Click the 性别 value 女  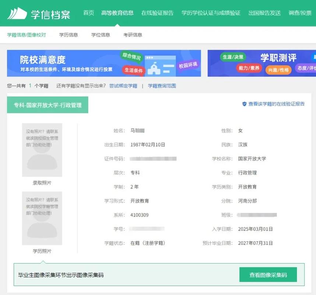240,131
